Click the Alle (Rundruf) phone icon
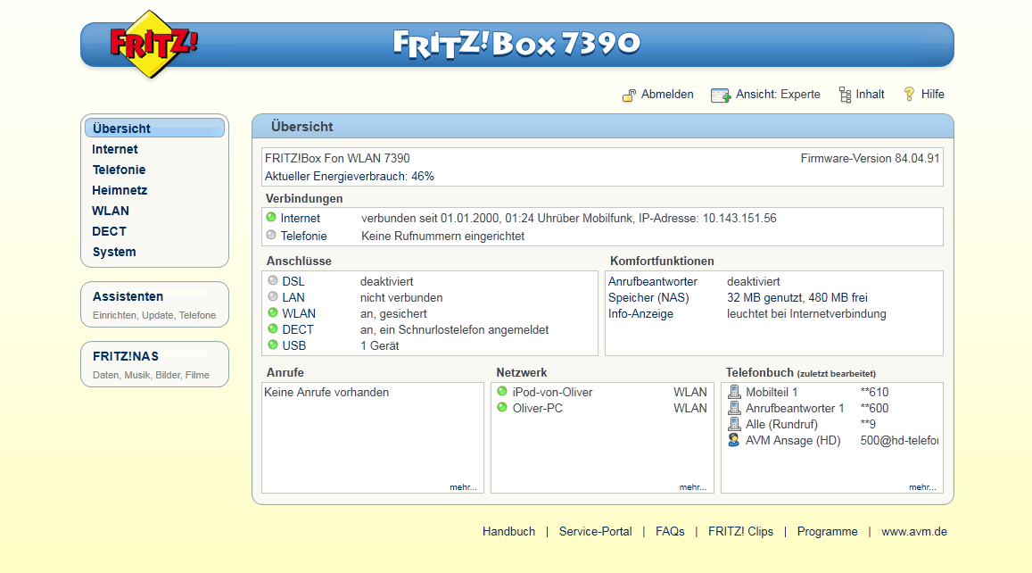The height and width of the screenshot is (573, 1032). click(x=734, y=423)
